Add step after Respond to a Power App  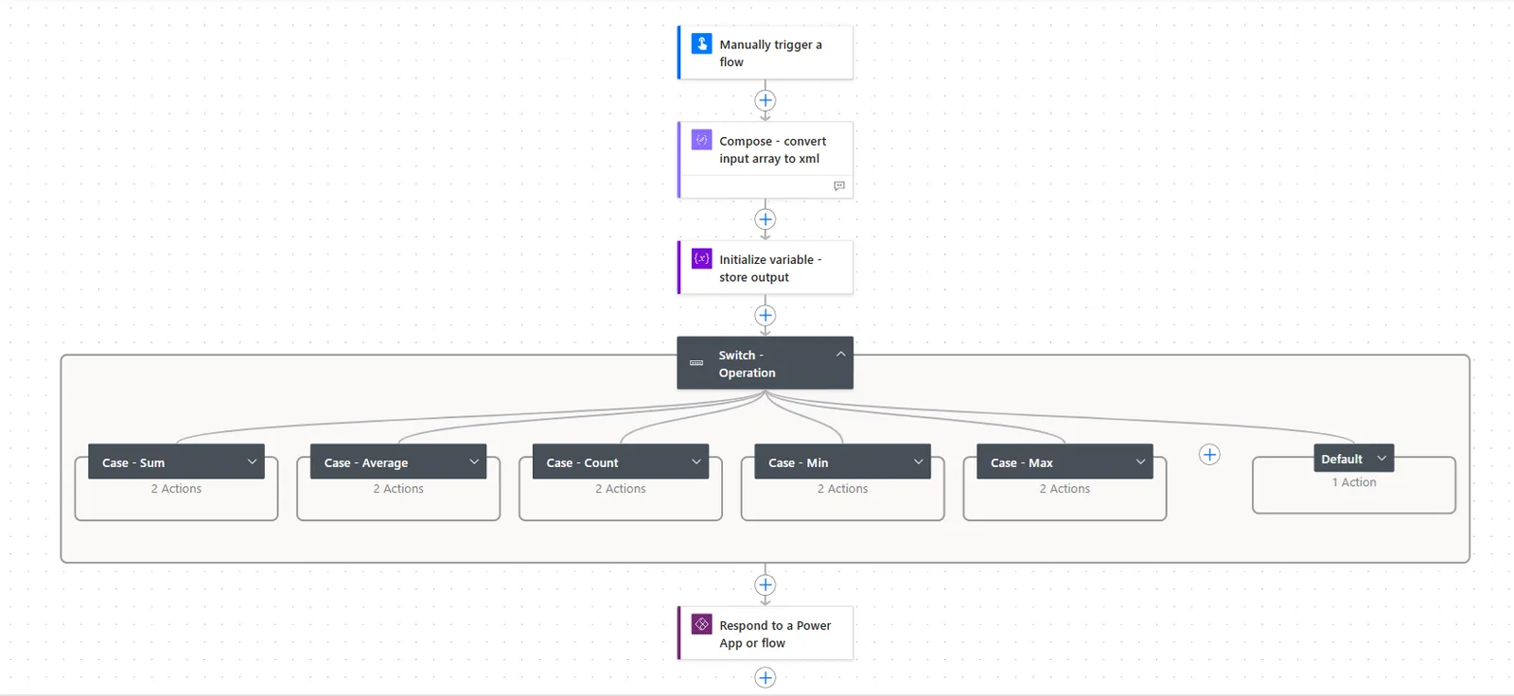tap(766, 677)
